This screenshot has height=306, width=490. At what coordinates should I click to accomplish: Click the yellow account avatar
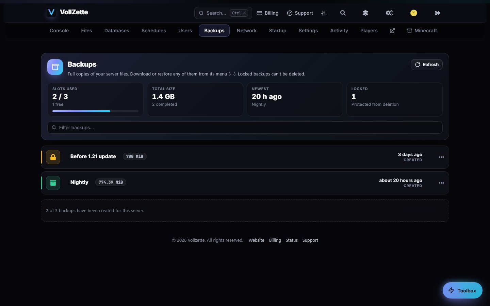(x=414, y=13)
